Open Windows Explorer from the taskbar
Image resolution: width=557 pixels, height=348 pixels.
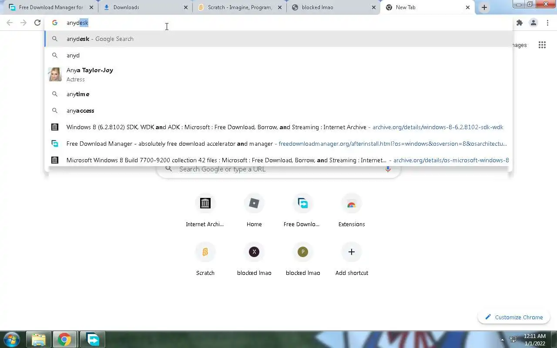pyautogui.click(x=38, y=339)
